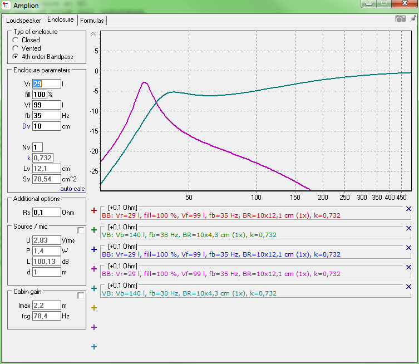The width and height of the screenshot is (419, 364).
Task: Click the Nv vent count field
Action: coord(37,147)
